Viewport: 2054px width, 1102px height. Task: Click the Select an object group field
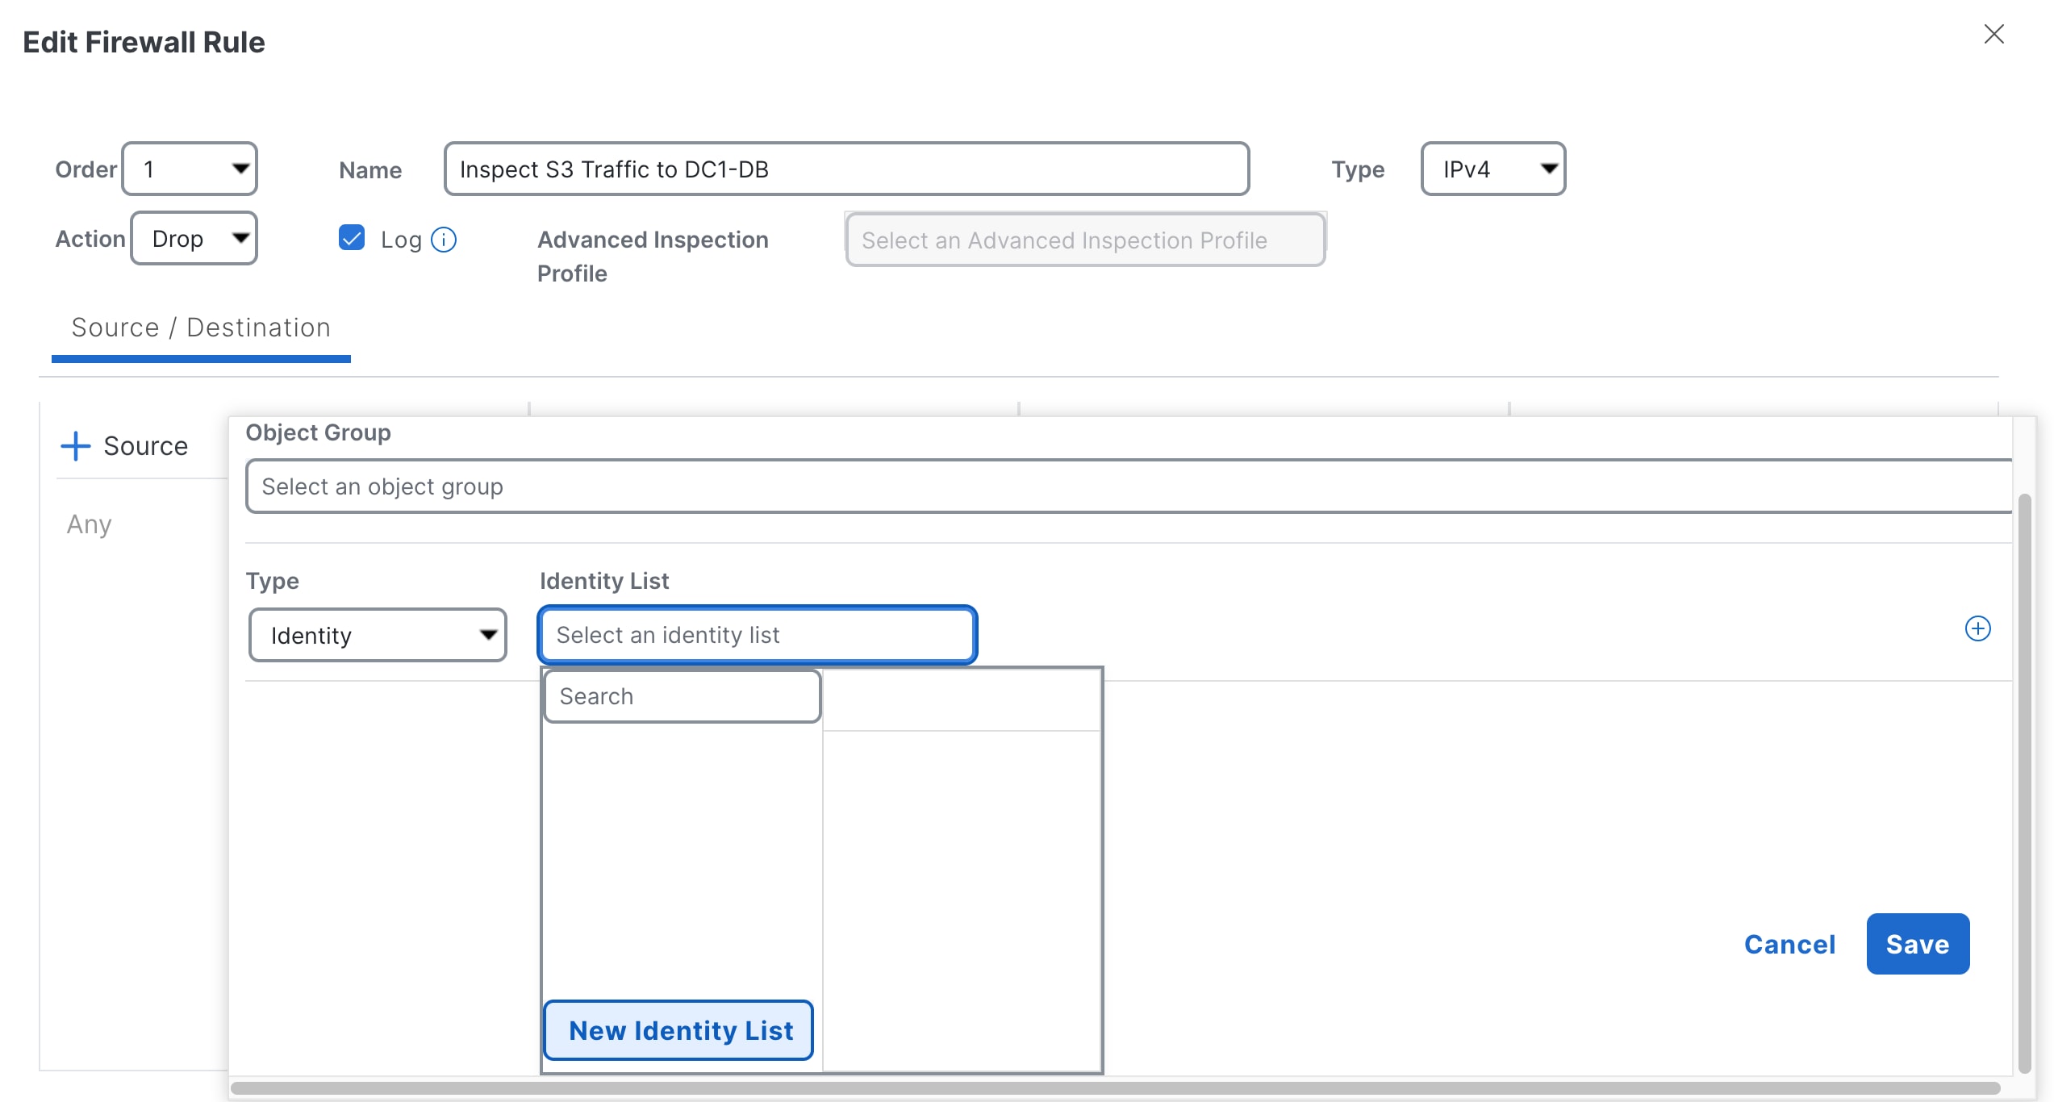coord(1128,486)
